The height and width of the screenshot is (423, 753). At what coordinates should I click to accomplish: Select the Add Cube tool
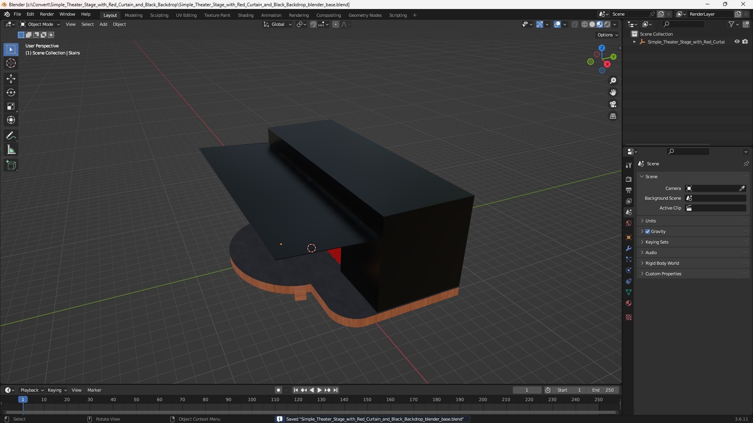click(x=11, y=165)
